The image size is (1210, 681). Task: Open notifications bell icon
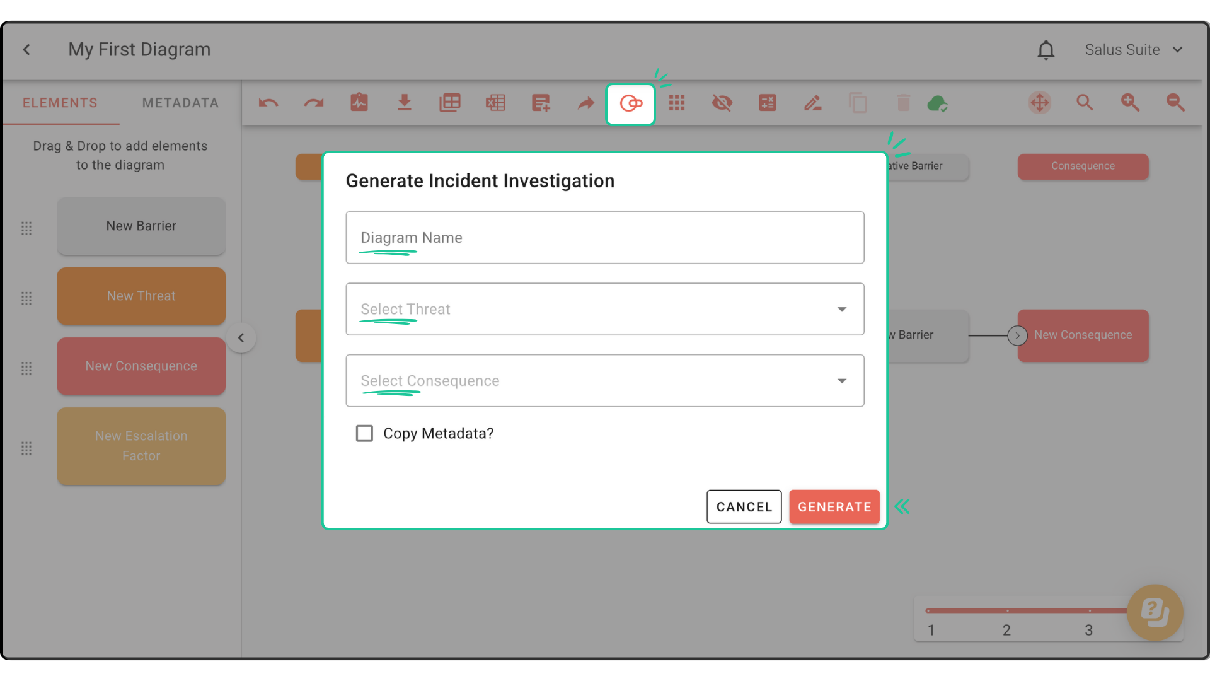click(1046, 50)
